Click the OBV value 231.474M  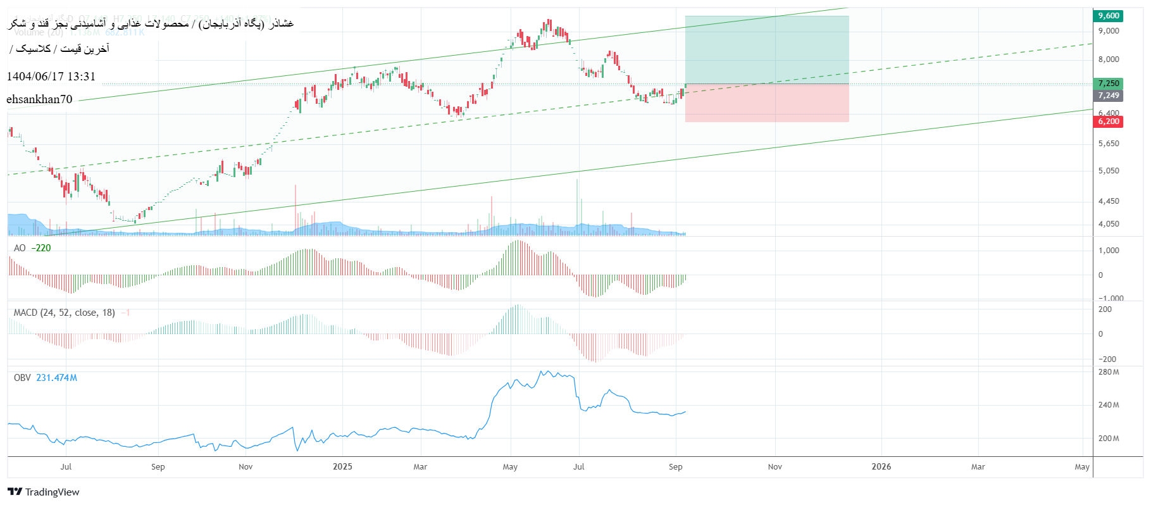coord(56,378)
